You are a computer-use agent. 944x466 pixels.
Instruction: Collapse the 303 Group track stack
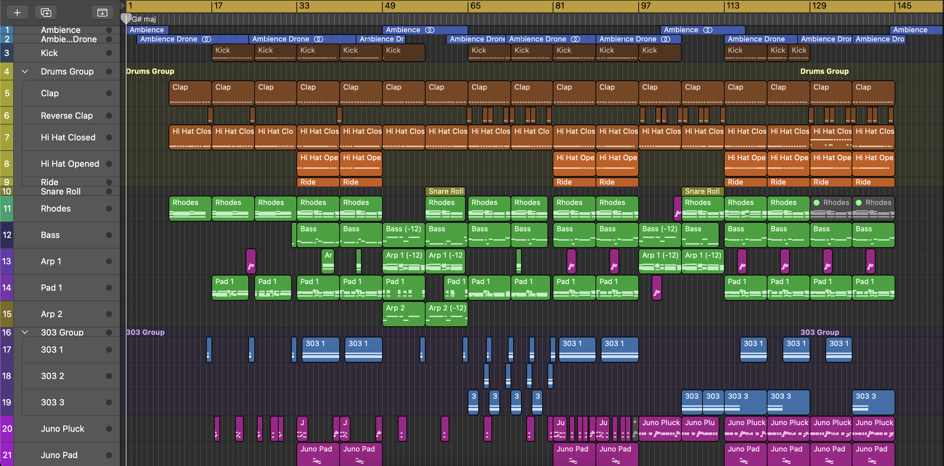coord(25,332)
